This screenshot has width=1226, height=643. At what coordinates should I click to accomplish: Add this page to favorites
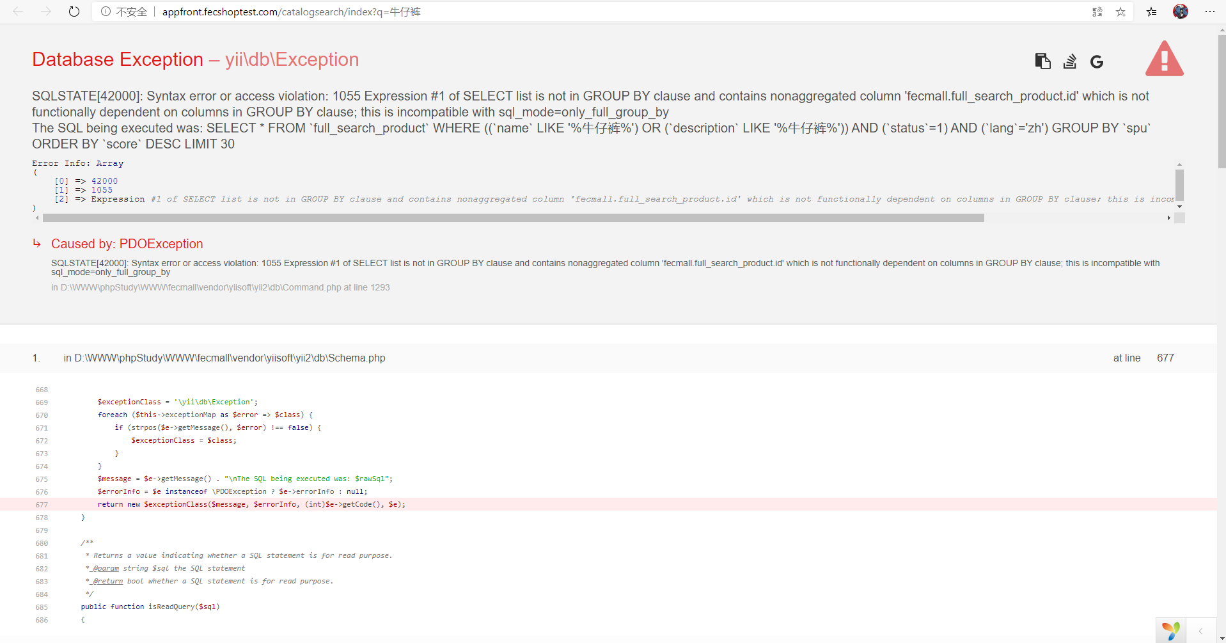coord(1120,12)
